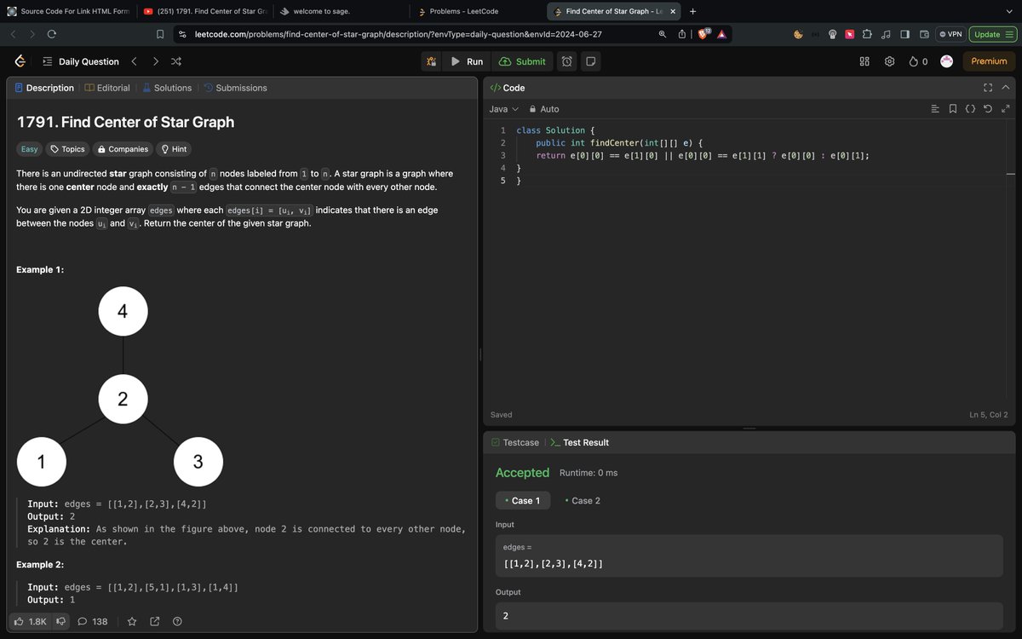Click the edges input value field
This screenshot has height=639, width=1022.
pyautogui.click(x=749, y=556)
